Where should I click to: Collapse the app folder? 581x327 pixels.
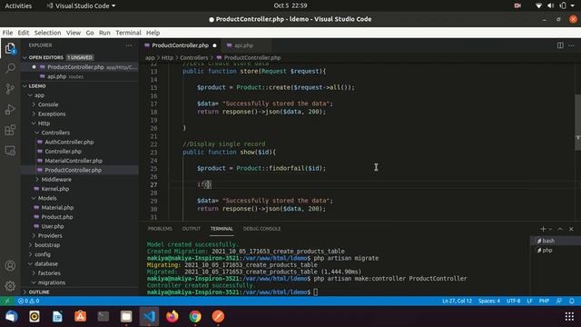point(30,95)
